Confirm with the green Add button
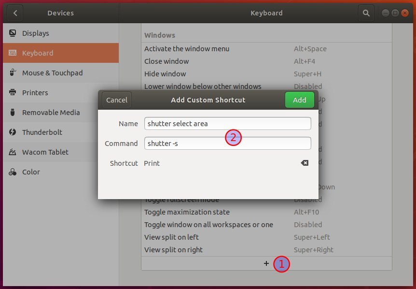This screenshot has height=289, width=416. tap(299, 100)
